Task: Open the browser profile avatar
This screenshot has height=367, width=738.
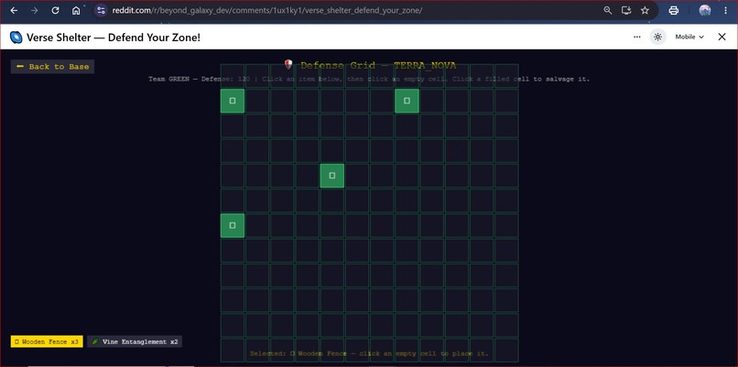Action: [x=705, y=10]
